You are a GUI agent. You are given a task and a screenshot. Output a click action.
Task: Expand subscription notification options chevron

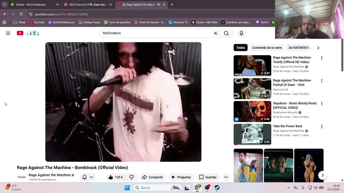(91, 177)
